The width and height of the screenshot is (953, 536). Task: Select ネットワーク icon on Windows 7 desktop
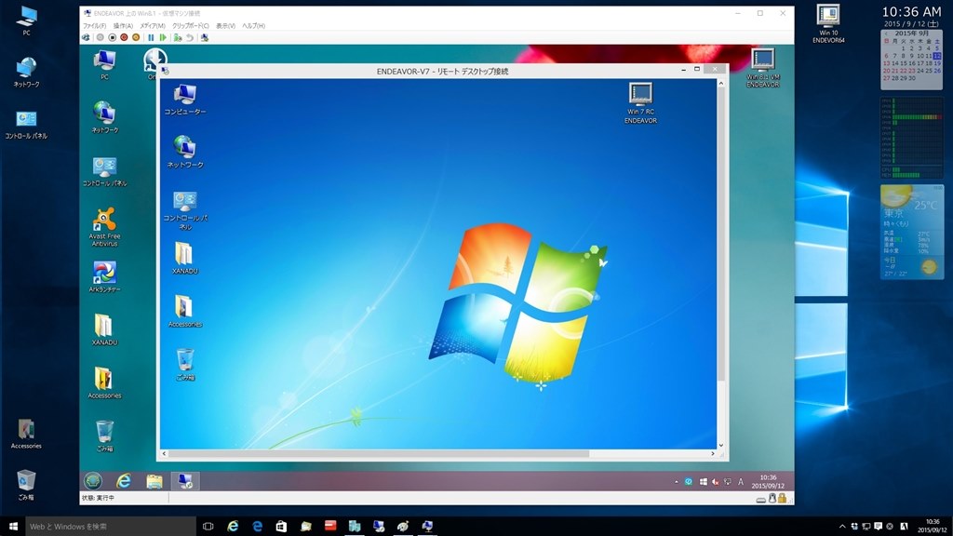tap(185, 152)
